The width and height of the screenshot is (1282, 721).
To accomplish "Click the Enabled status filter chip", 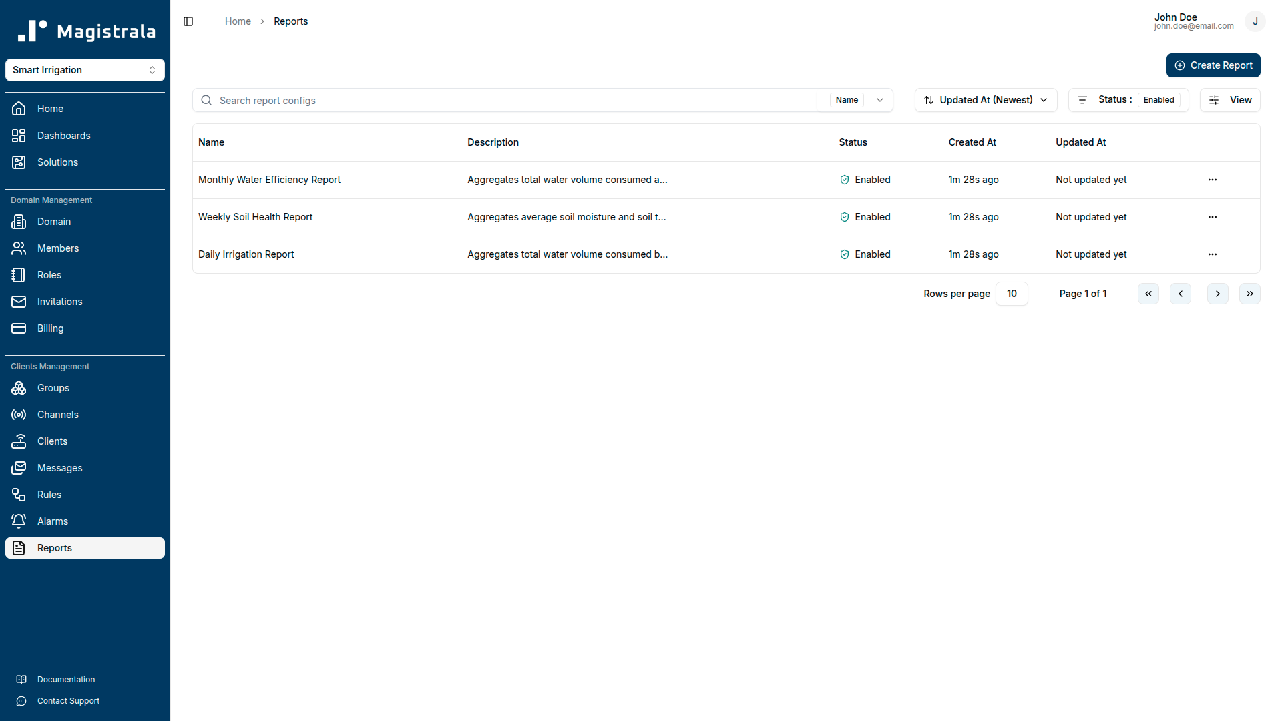I will point(1158,99).
